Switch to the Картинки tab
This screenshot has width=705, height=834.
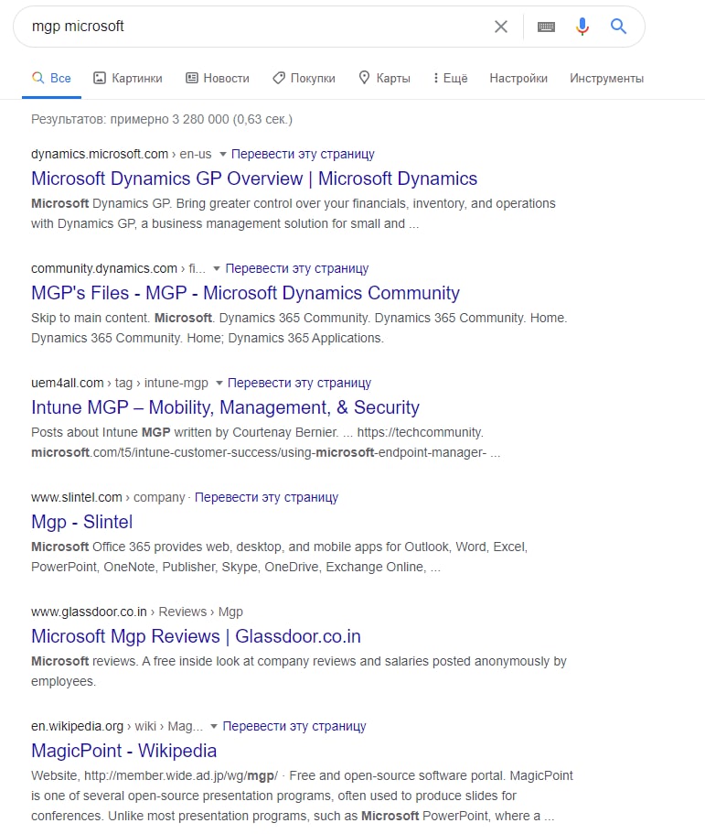click(x=128, y=78)
